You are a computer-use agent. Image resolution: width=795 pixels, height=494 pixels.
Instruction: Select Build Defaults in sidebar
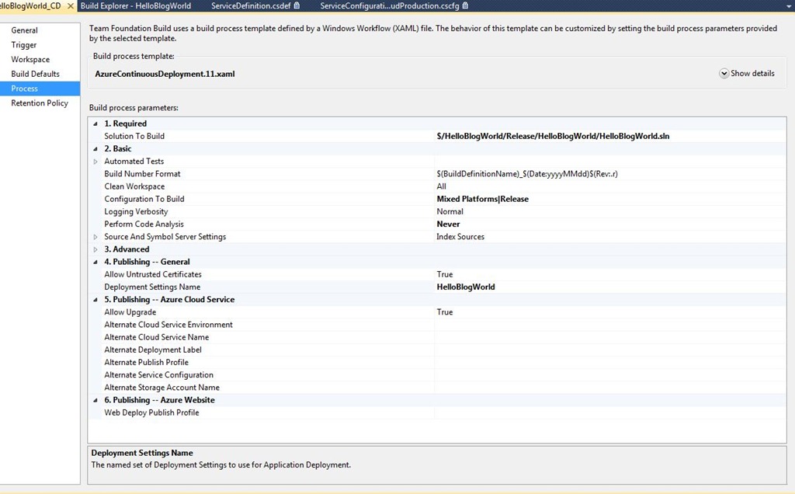tap(35, 74)
